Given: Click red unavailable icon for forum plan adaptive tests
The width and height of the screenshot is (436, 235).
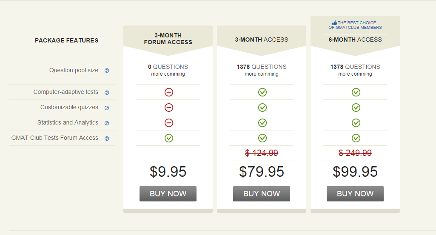Looking at the screenshot, I should pyautogui.click(x=169, y=92).
